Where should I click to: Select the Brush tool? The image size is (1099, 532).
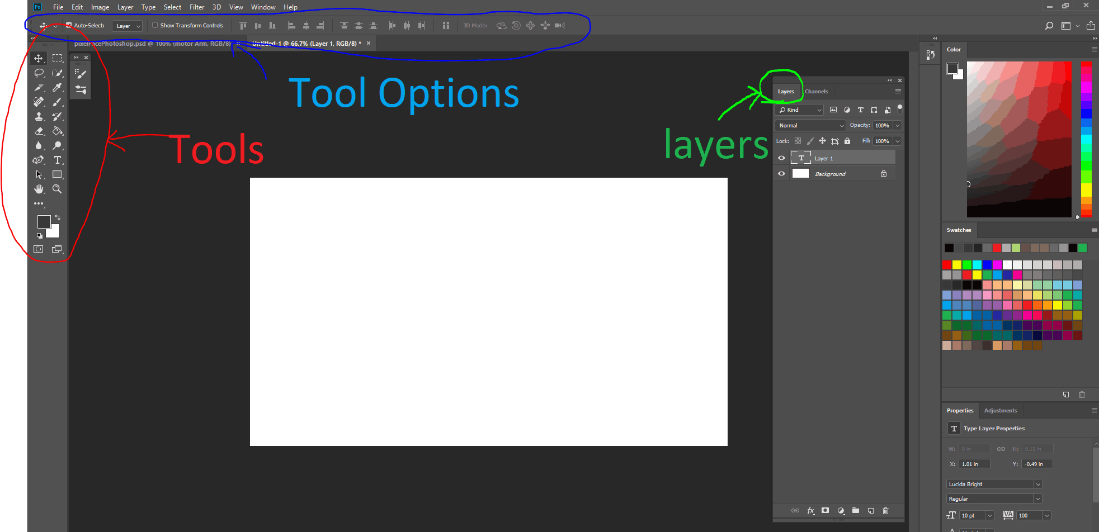pyautogui.click(x=57, y=102)
